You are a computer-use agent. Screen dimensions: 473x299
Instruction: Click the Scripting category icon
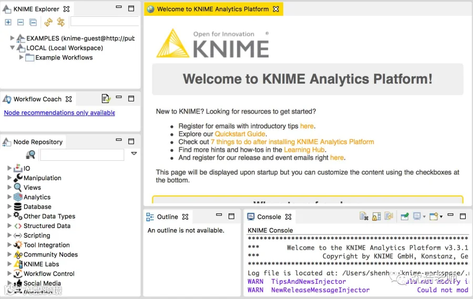(x=18, y=235)
